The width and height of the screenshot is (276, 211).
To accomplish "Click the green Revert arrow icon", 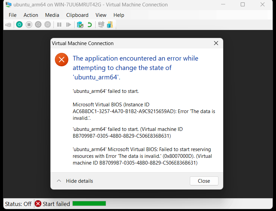I will point(90,25).
